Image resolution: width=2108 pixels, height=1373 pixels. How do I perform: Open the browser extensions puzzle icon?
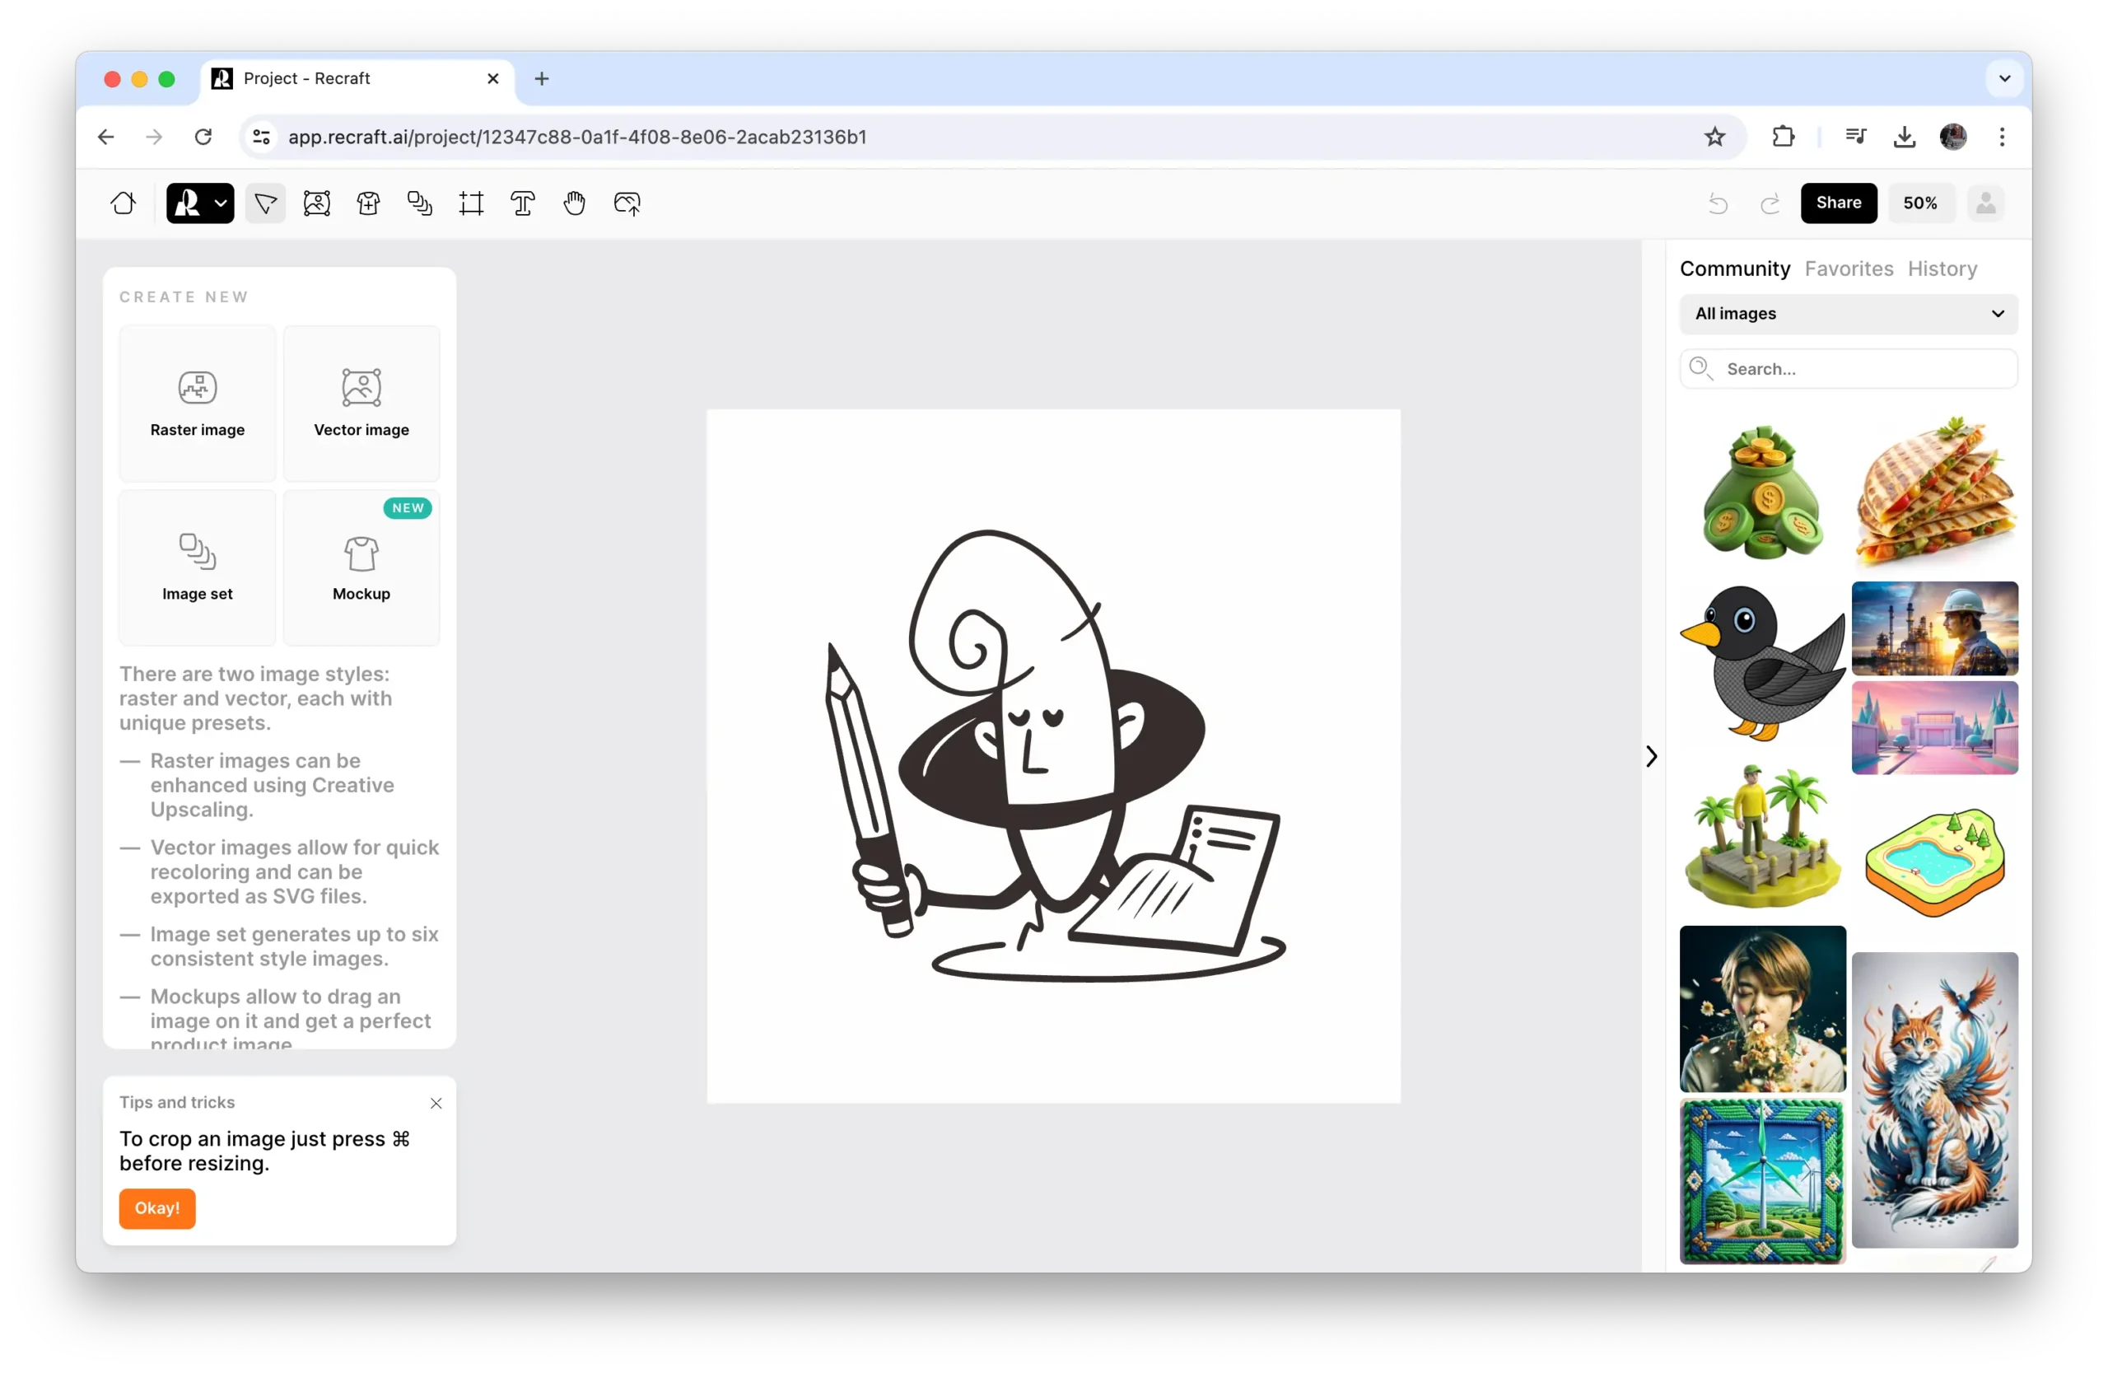[x=1783, y=137]
